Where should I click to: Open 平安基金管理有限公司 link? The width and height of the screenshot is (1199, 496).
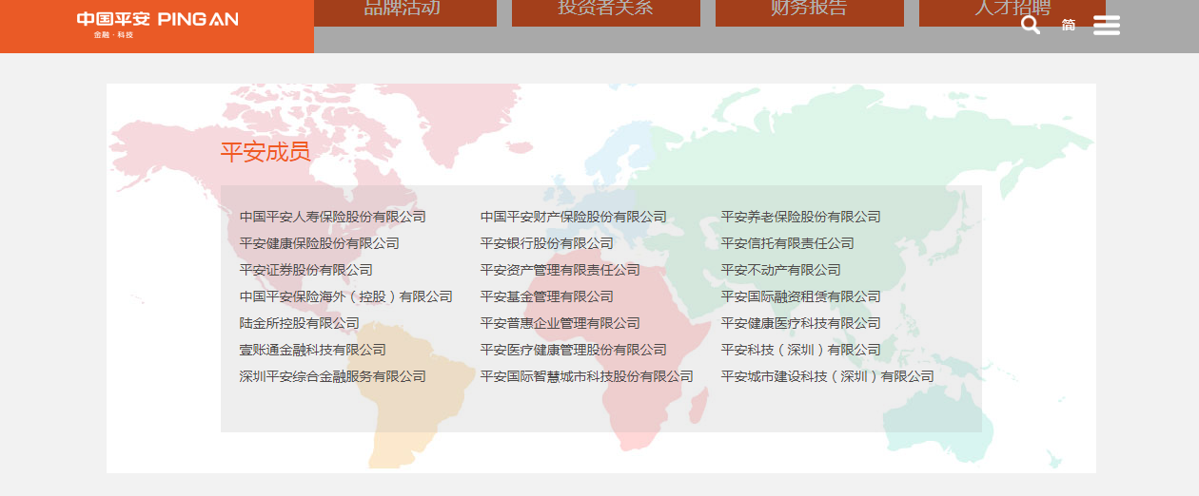[547, 296]
